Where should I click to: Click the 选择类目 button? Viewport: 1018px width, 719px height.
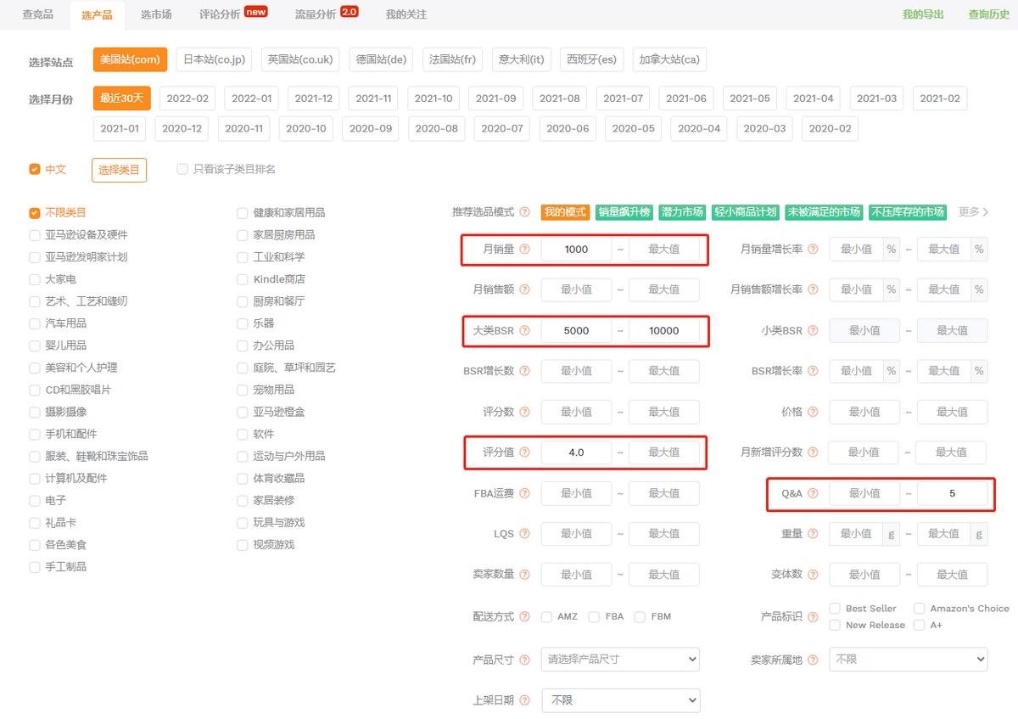point(119,169)
